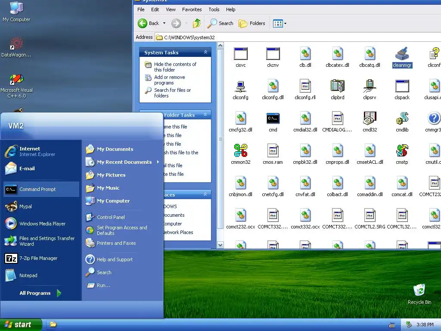The image size is (441, 331).
Task: Open the Tools menu
Action: tap(214, 9)
